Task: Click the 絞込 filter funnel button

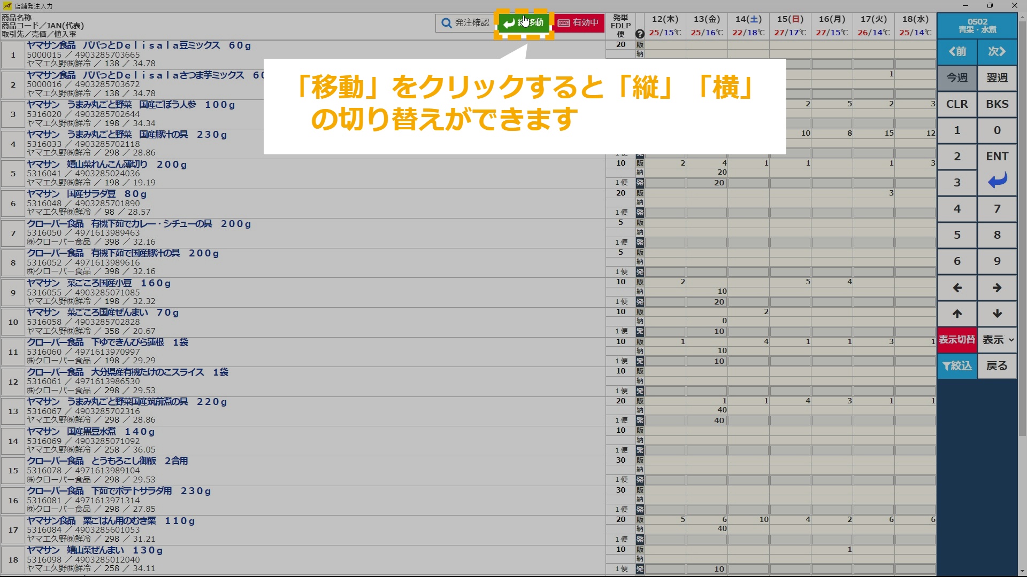Action: point(957,366)
